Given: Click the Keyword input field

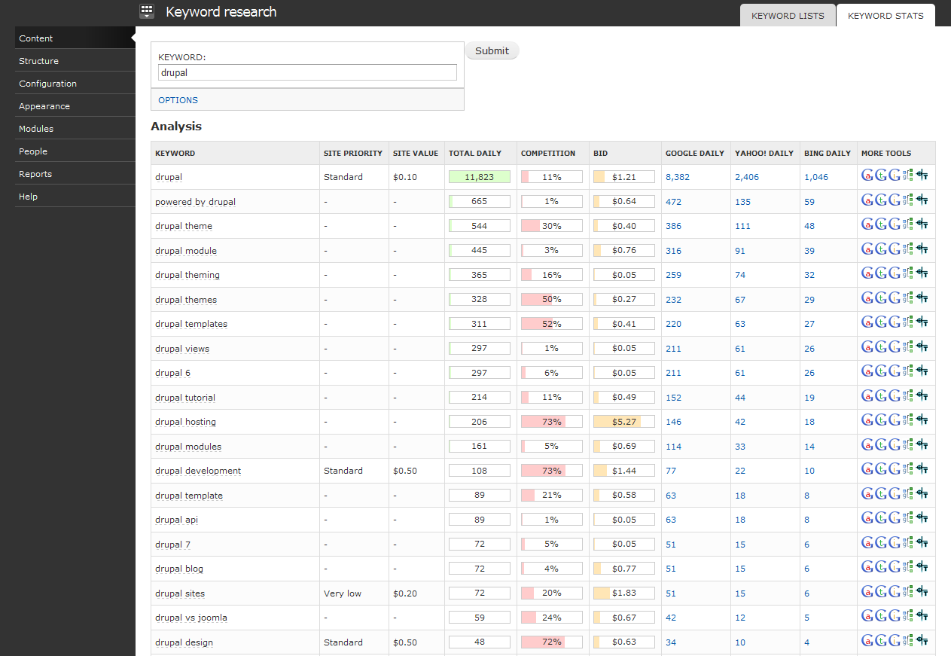Looking at the screenshot, I should [307, 72].
